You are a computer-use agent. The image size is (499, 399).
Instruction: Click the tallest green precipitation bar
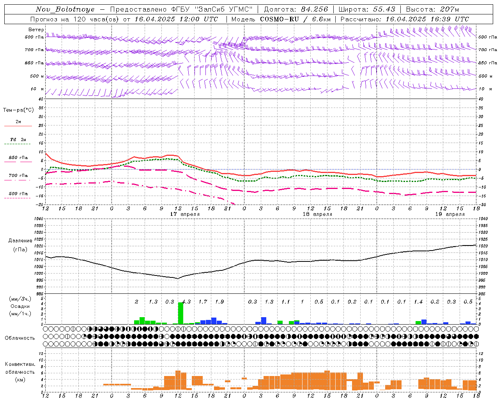pos(180,313)
